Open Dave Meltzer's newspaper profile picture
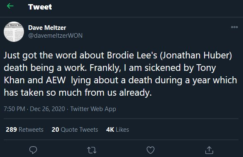243x157 pixels. coord(14,31)
